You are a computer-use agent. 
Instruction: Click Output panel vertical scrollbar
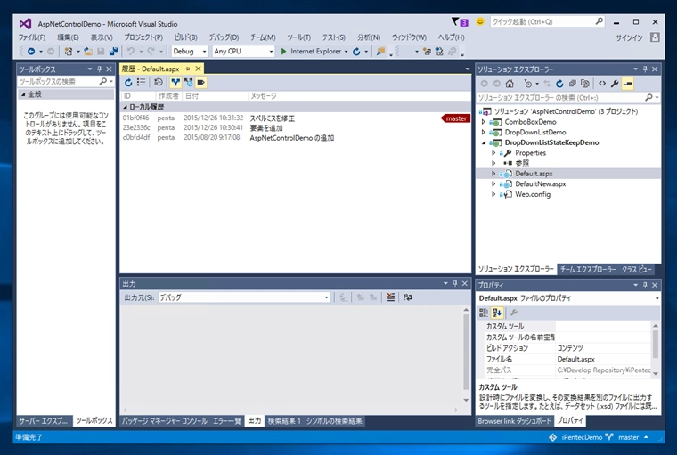[x=466, y=354]
